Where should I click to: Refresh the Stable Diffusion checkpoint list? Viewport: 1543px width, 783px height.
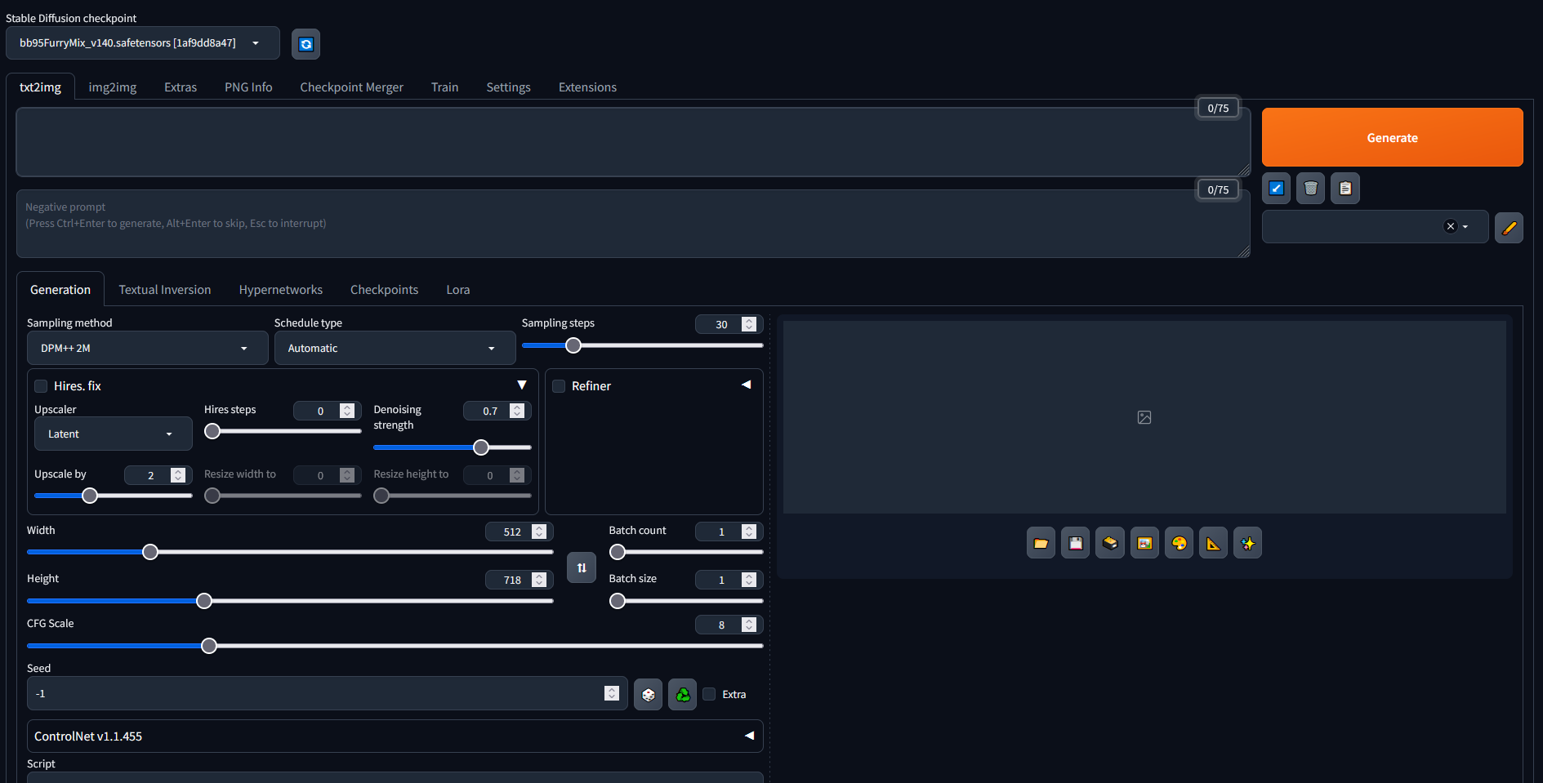pyautogui.click(x=305, y=44)
